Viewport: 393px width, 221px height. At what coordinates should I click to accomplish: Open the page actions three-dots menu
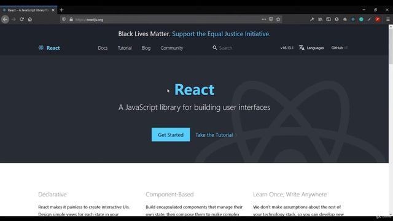coord(263,19)
